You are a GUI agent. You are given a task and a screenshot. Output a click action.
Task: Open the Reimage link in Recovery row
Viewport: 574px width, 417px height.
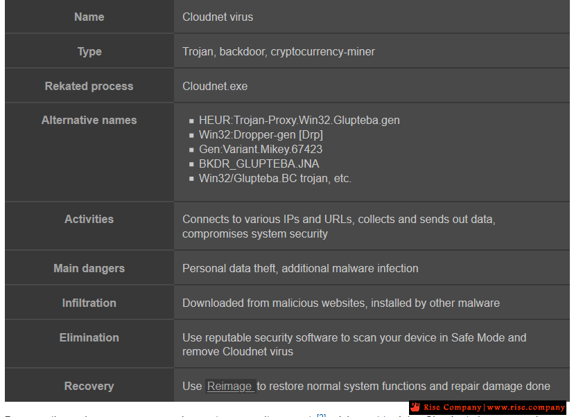pyautogui.click(x=229, y=386)
